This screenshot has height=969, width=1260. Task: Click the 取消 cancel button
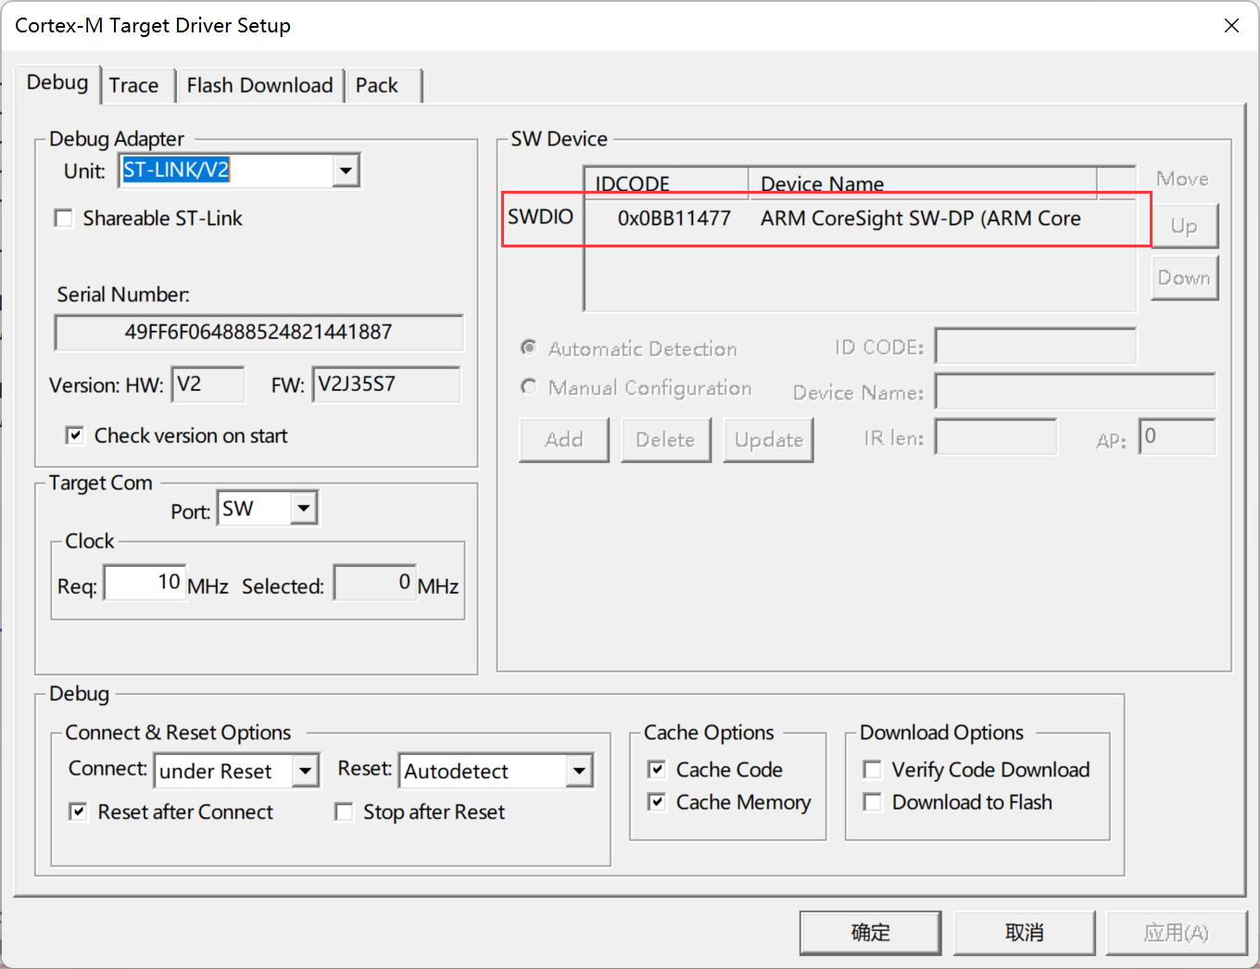1024,932
